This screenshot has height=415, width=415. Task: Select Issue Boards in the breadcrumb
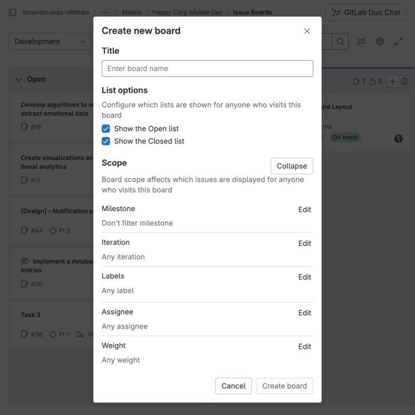(253, 12)
